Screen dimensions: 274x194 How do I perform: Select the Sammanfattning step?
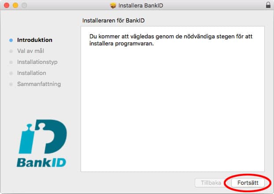click(x=39, y=84)
